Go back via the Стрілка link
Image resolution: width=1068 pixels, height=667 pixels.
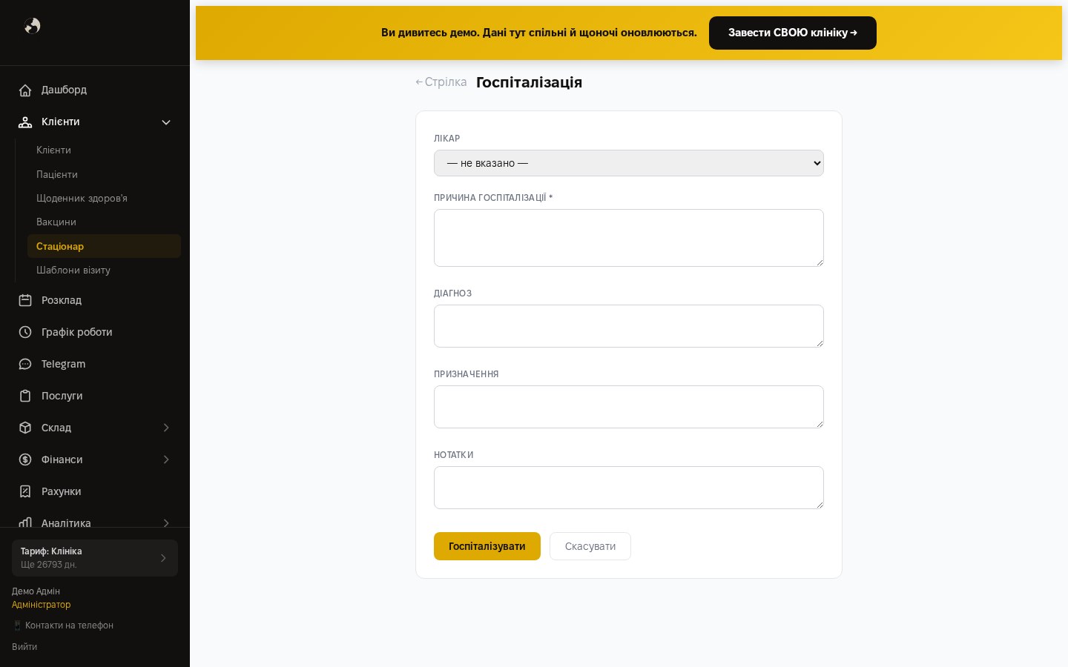pos(441,82)
